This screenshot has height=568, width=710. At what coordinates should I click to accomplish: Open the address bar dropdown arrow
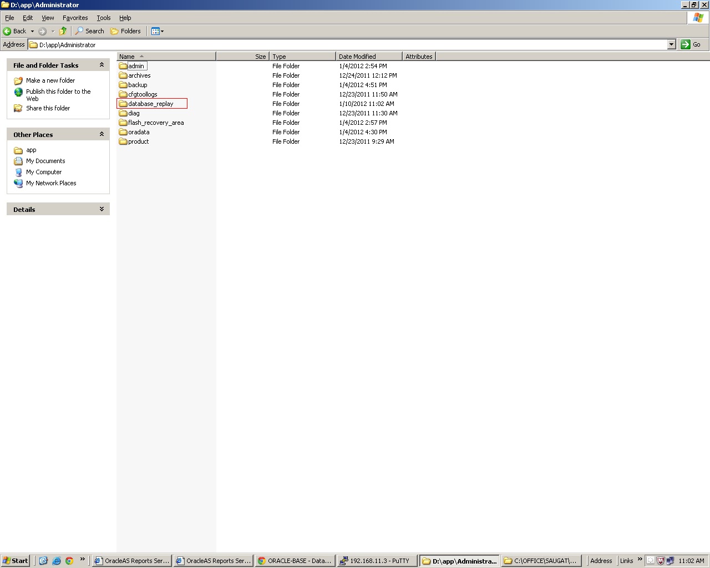(671, 44)
